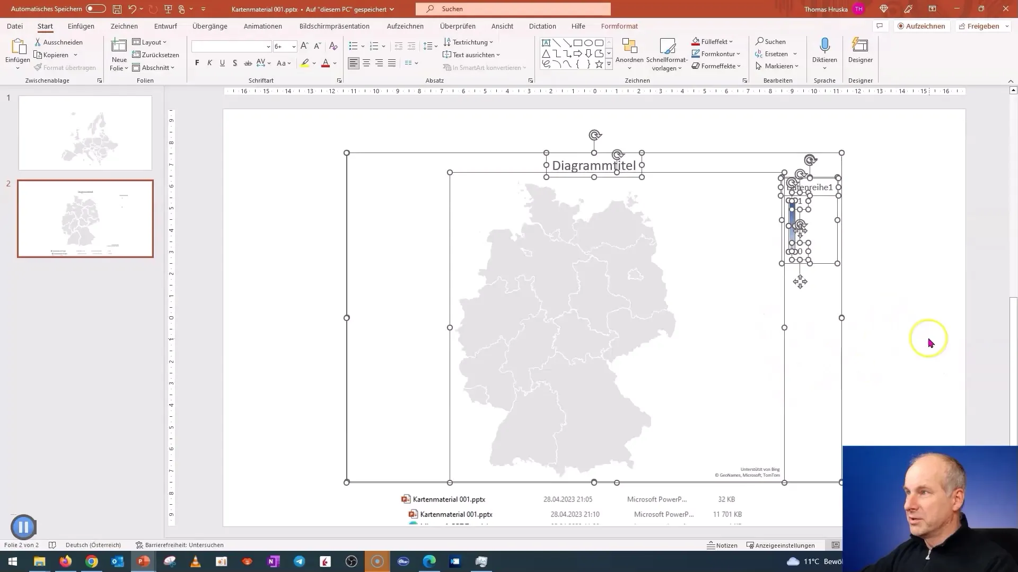Select the star shape in gallery
This screenshot has height=572, width=1018.
point(599,64)
